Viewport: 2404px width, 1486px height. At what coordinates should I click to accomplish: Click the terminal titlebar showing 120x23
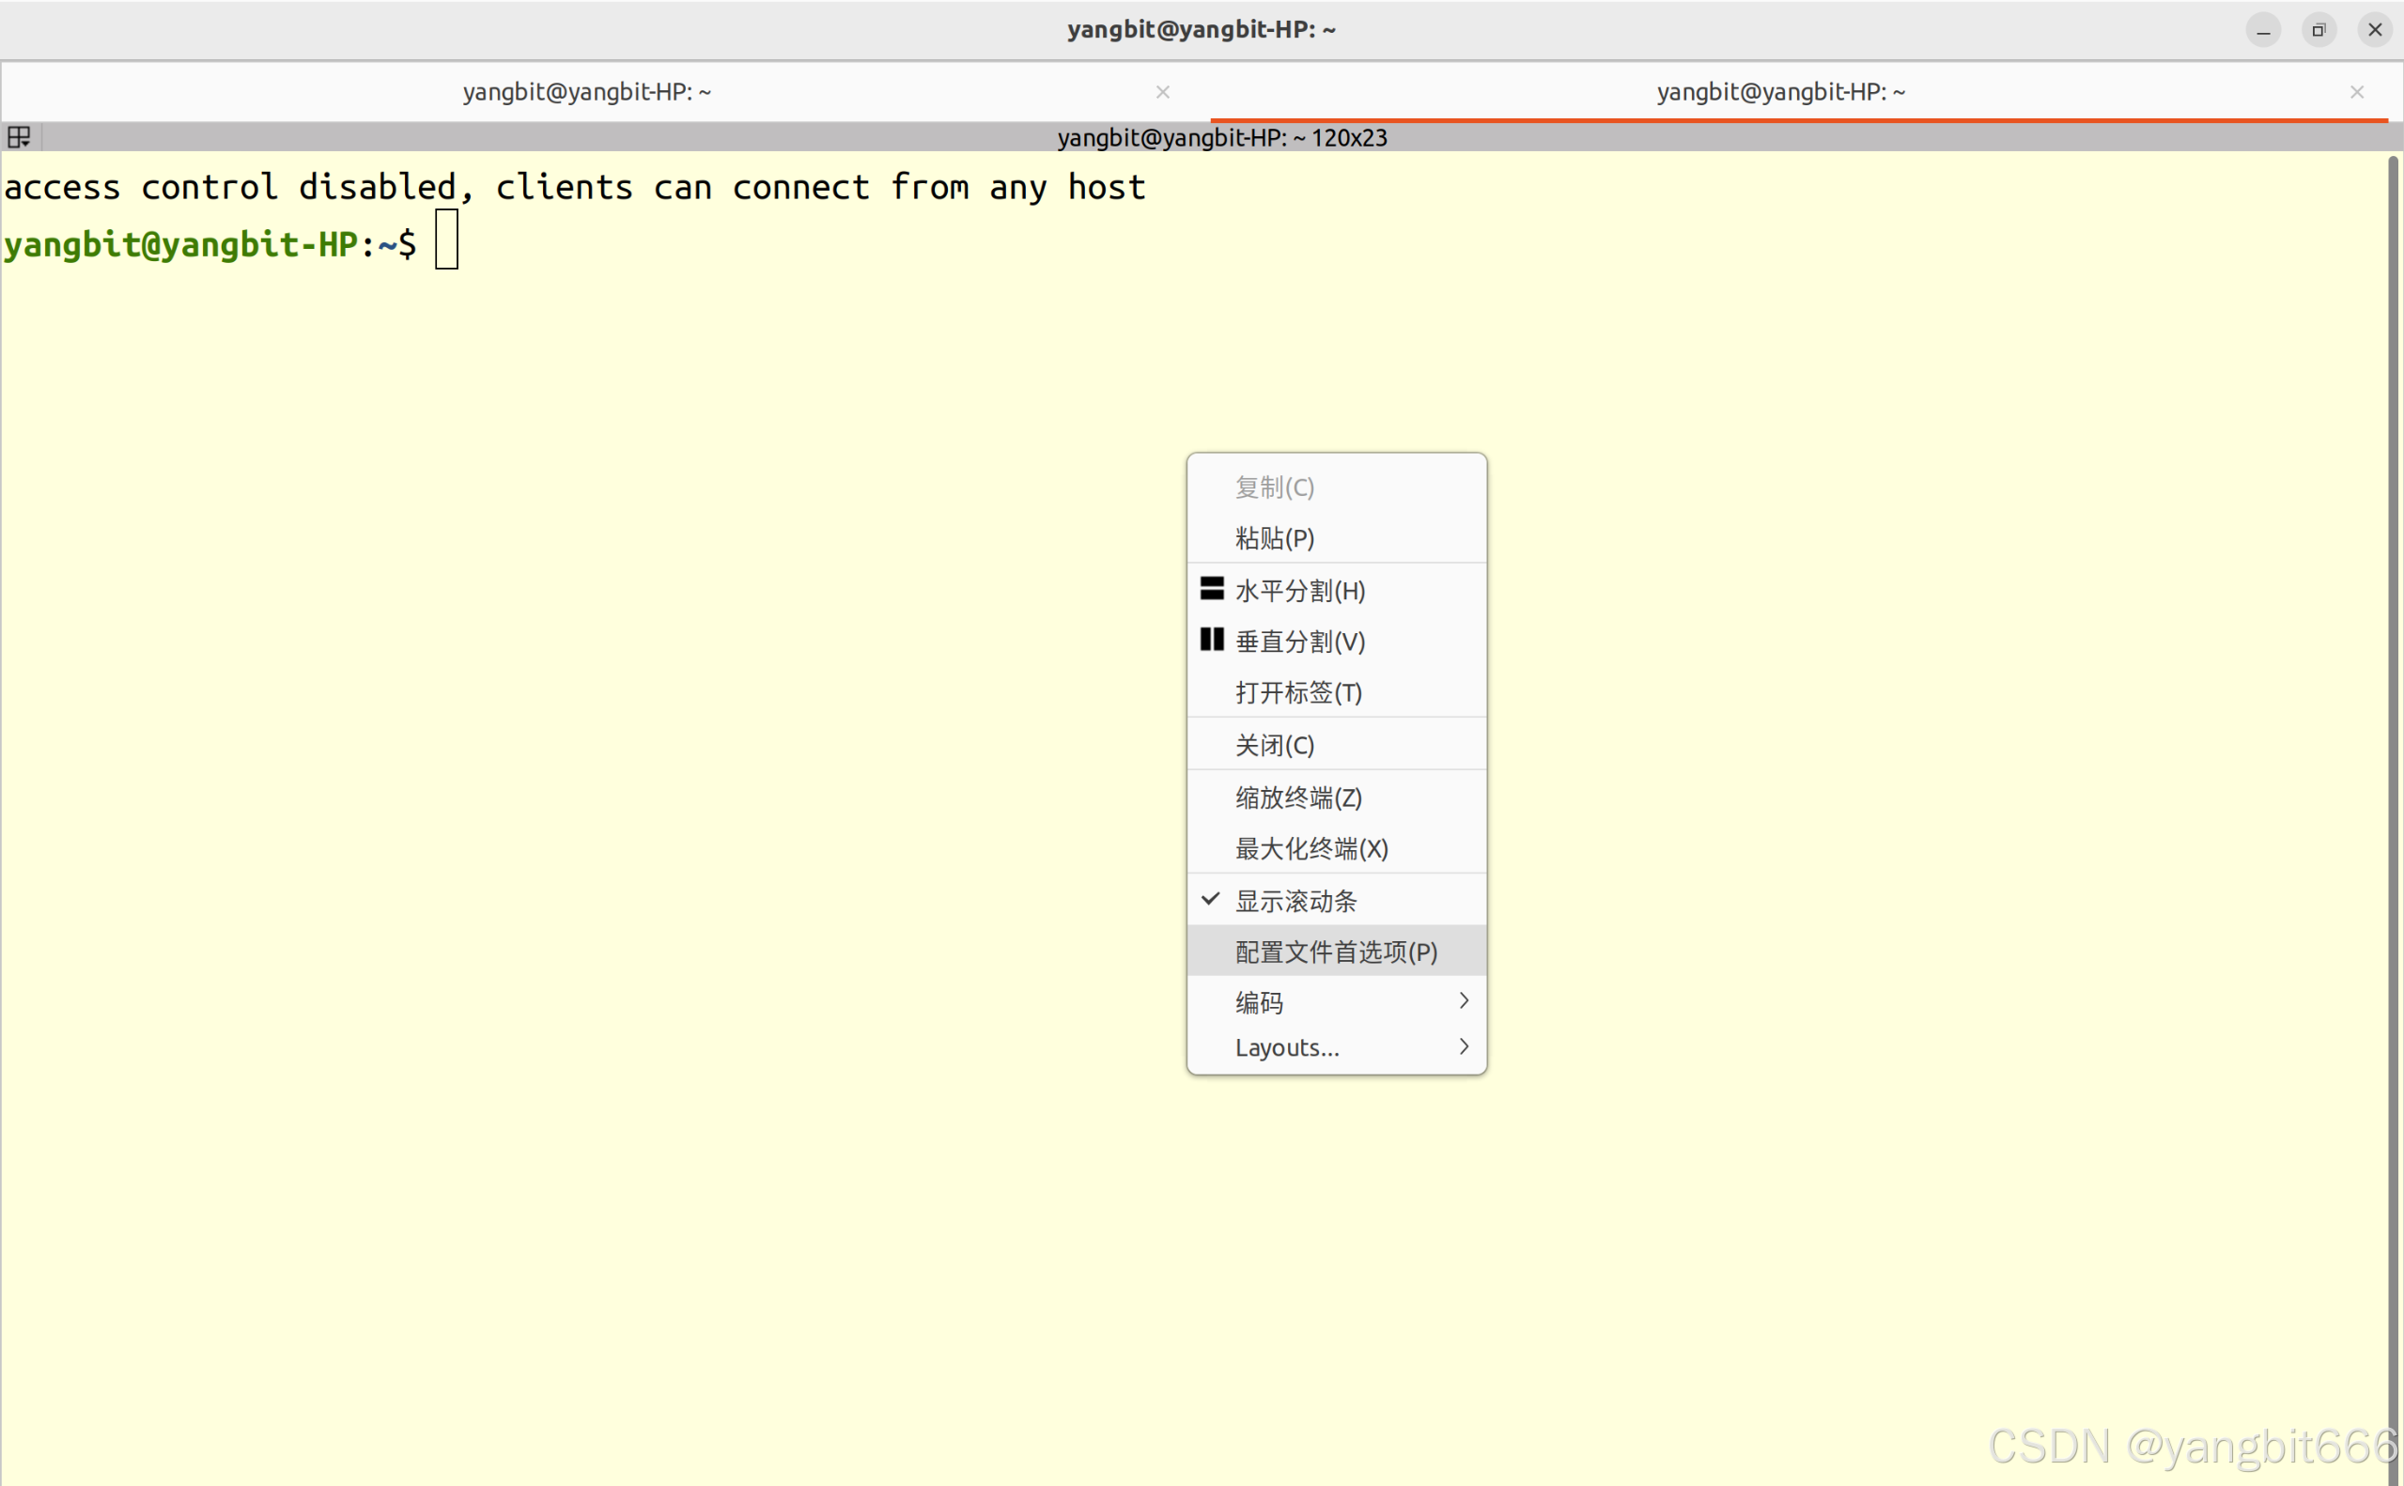(x=1221, y=137)
